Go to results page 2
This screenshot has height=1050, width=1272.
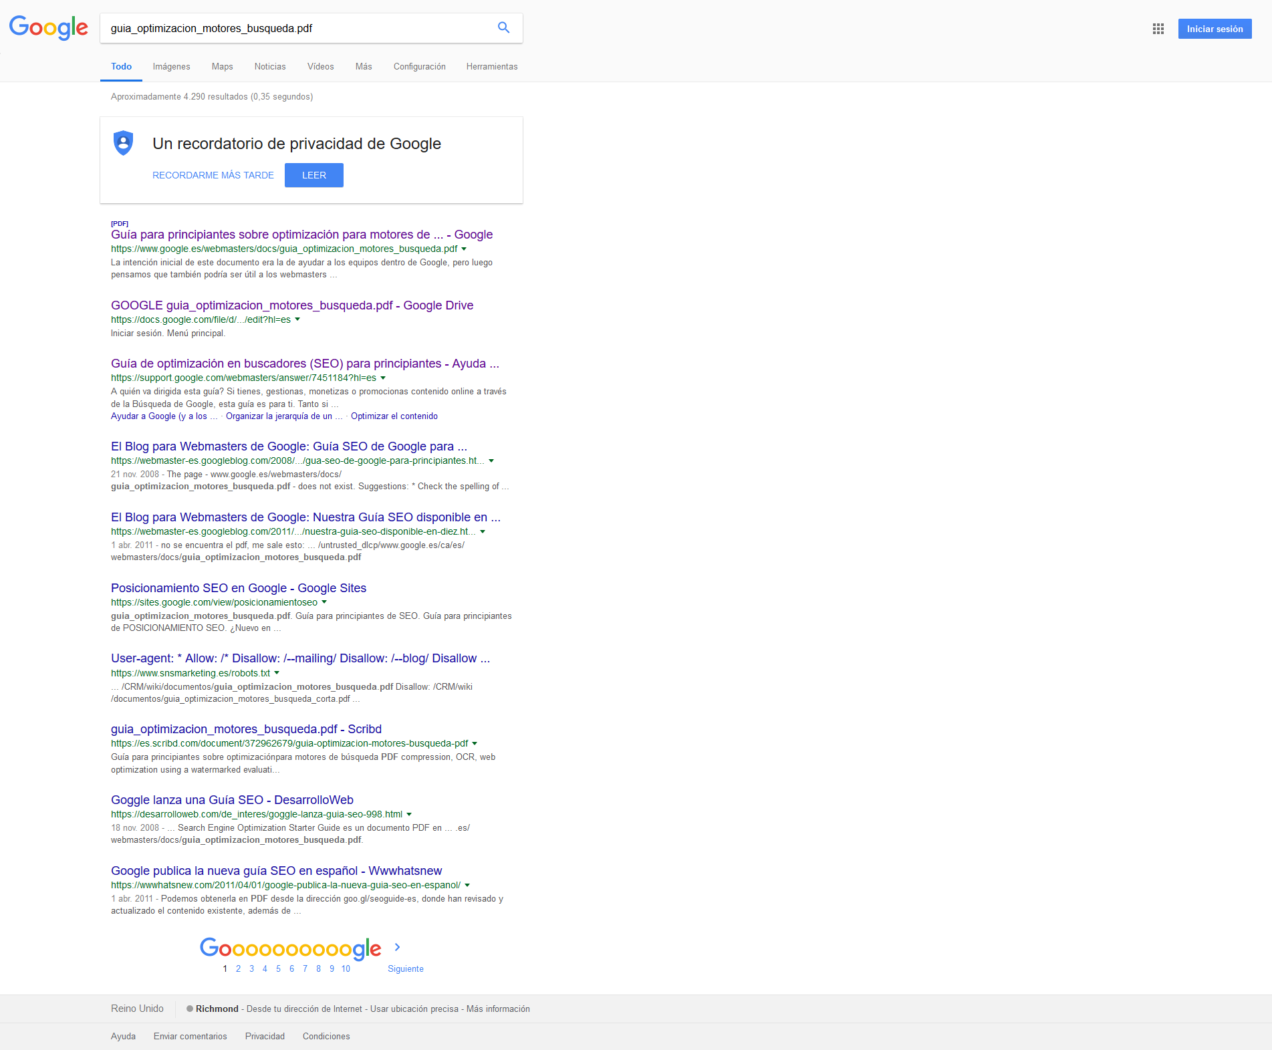point(238,968)
